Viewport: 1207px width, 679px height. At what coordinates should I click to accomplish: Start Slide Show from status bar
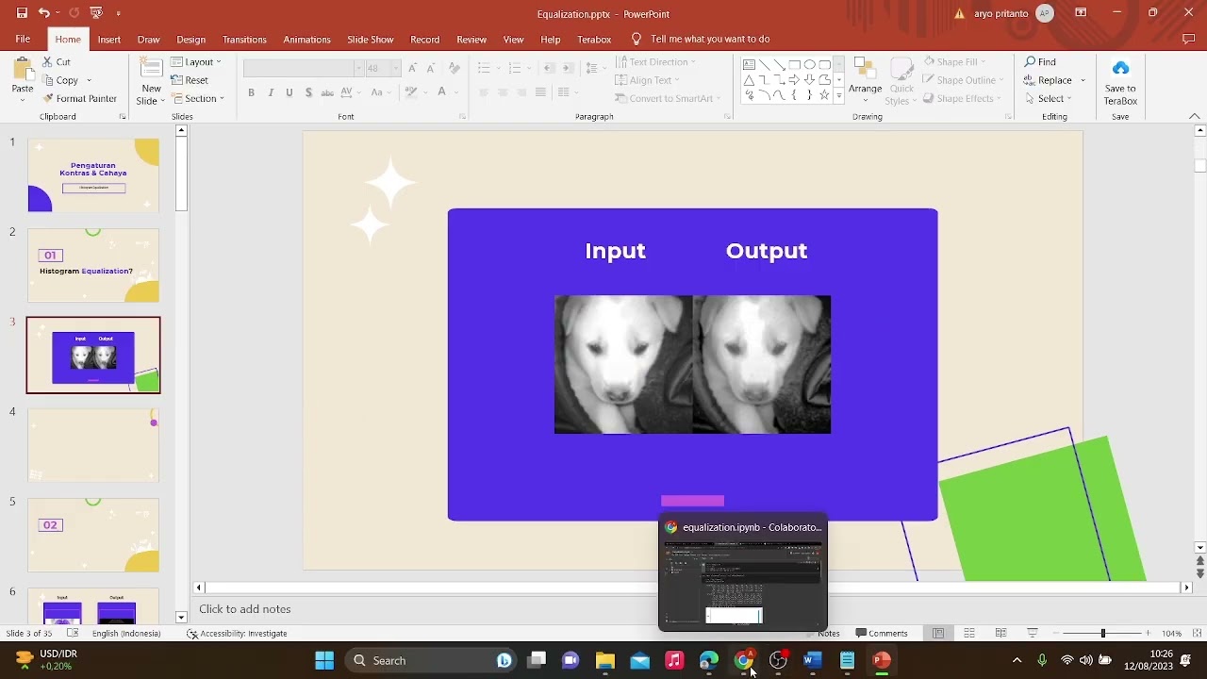click(x=1033, y=633)
